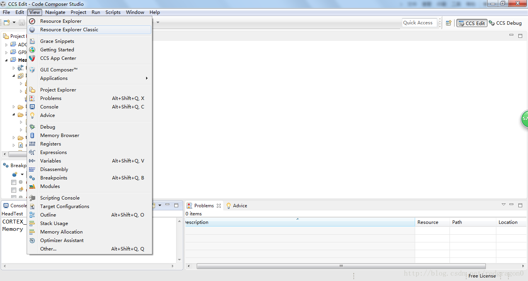Launch CCS App Center

coord(89,58)
